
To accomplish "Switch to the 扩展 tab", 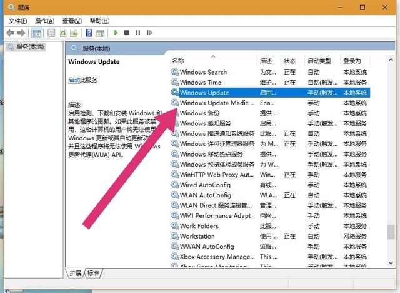I will pos(75,273).
